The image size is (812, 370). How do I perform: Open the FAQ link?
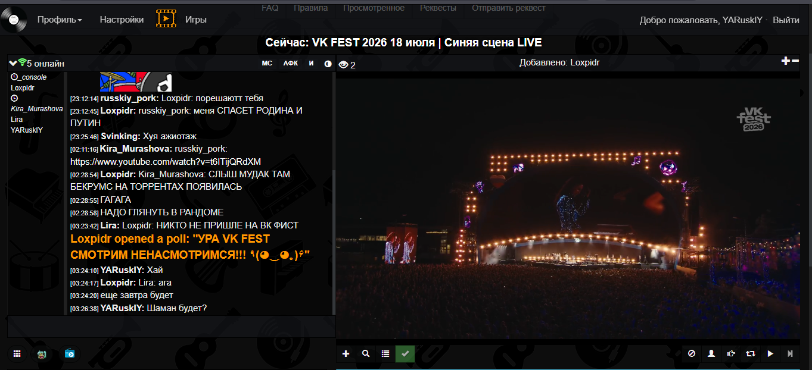(270, 8)
